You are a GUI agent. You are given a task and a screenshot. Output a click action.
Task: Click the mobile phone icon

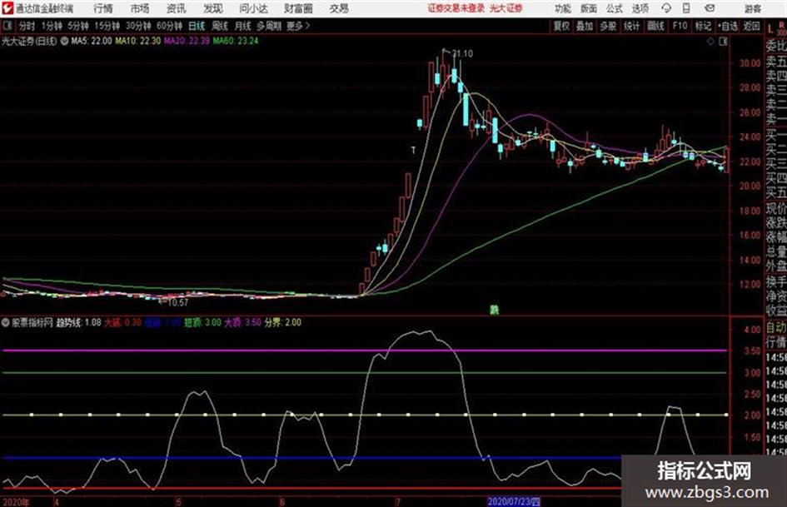pyautogui.click(x=686, y=8)
